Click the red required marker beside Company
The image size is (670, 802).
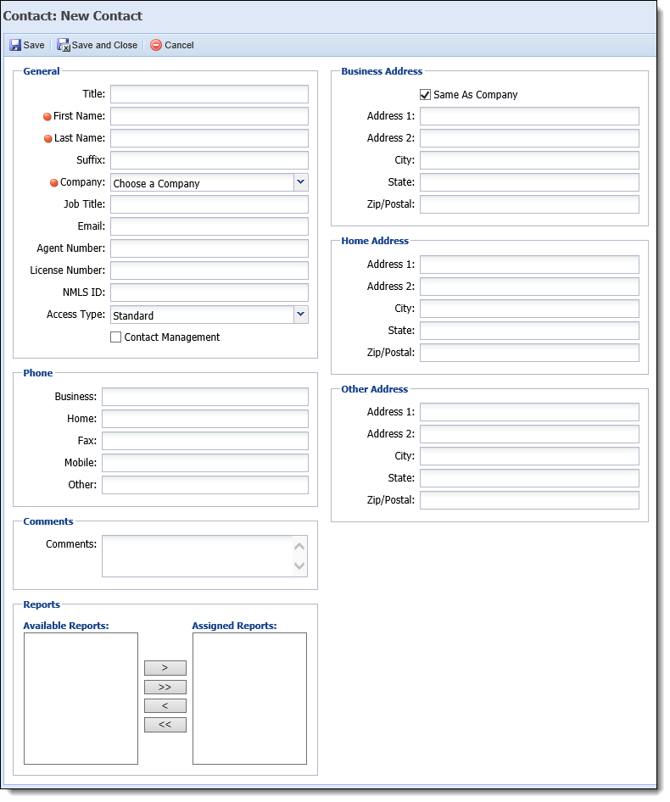click(x=54, y=182)
